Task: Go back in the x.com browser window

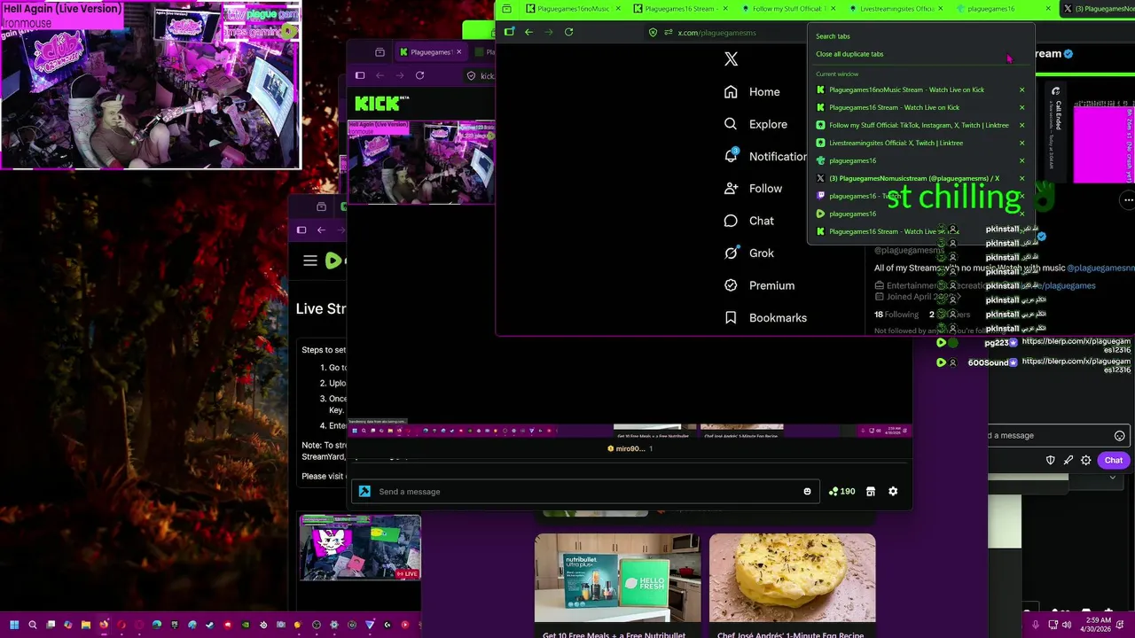Action: (x=528, y=32)
